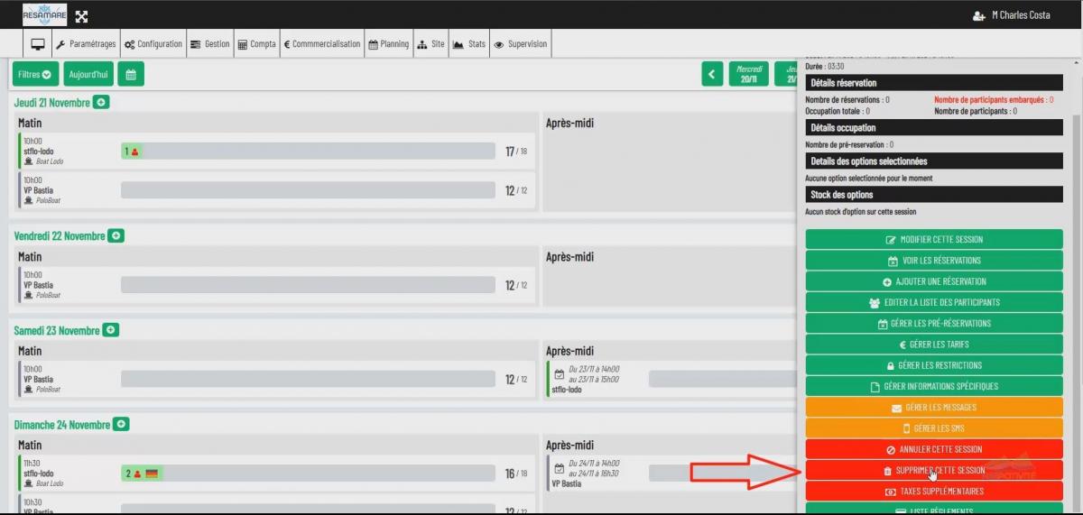The image size is (1083, 515).
Task: Click Annuler cette session red button
Action: click(x=934, y=449)
